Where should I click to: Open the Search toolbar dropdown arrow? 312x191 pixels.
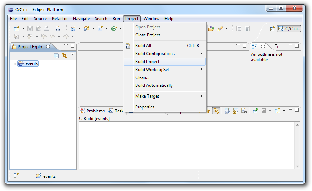pos(227,28)
